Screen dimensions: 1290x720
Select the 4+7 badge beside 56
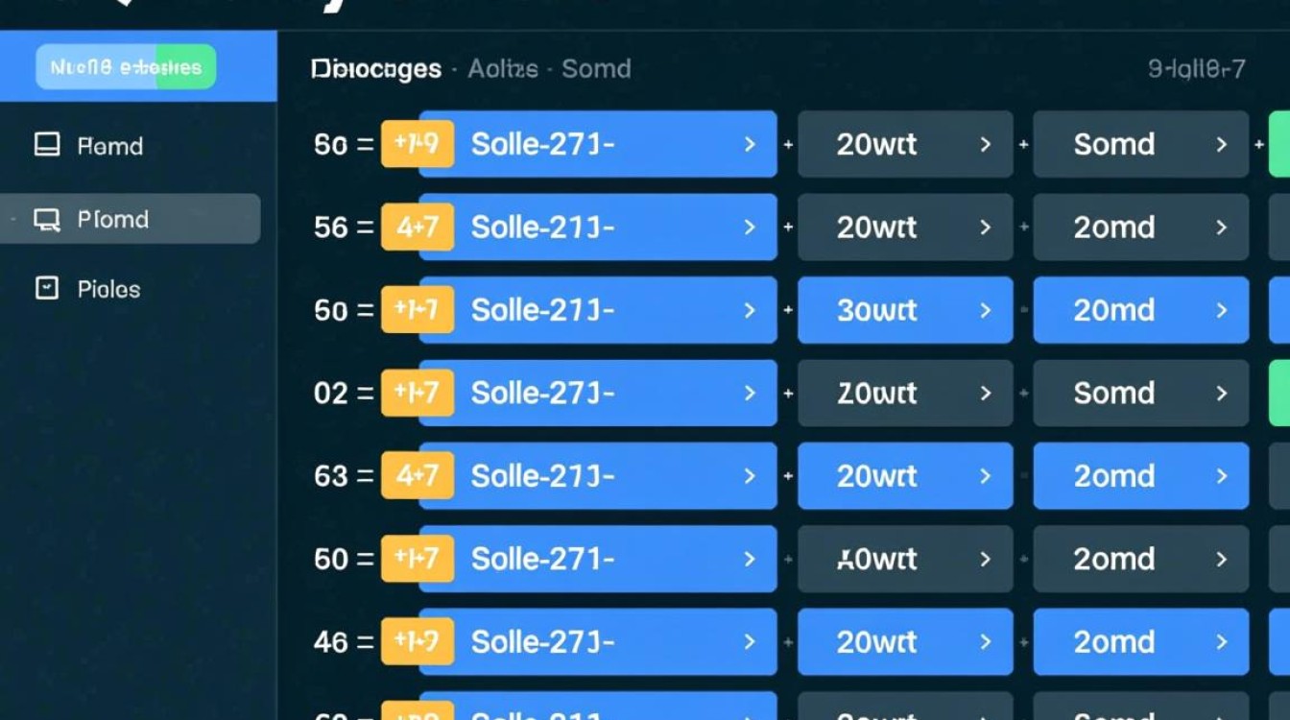click(418, 228)
